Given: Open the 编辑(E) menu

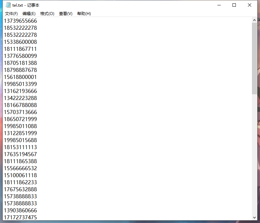Looking at the screenshot, I should click(29, 14).
